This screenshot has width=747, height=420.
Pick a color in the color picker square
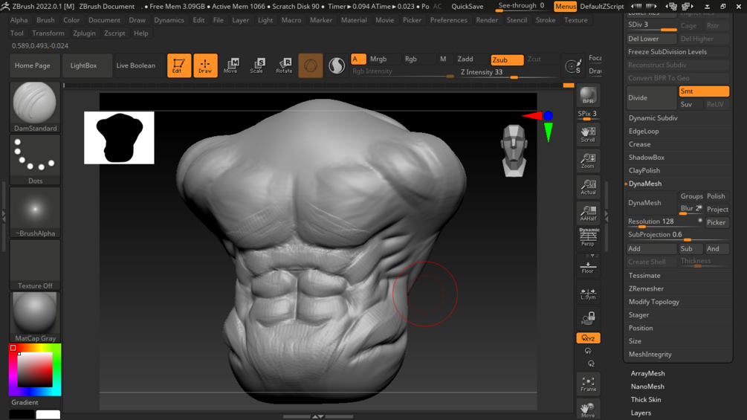35,369
